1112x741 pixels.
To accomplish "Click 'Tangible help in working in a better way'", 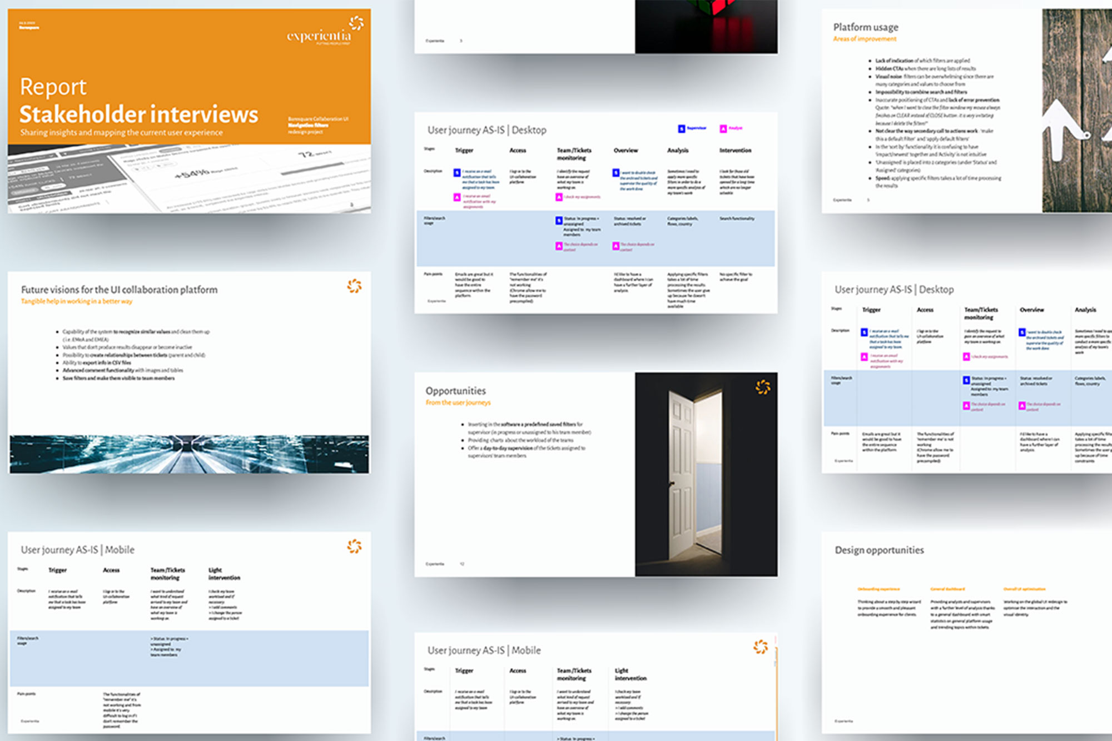I will [77, 301].
